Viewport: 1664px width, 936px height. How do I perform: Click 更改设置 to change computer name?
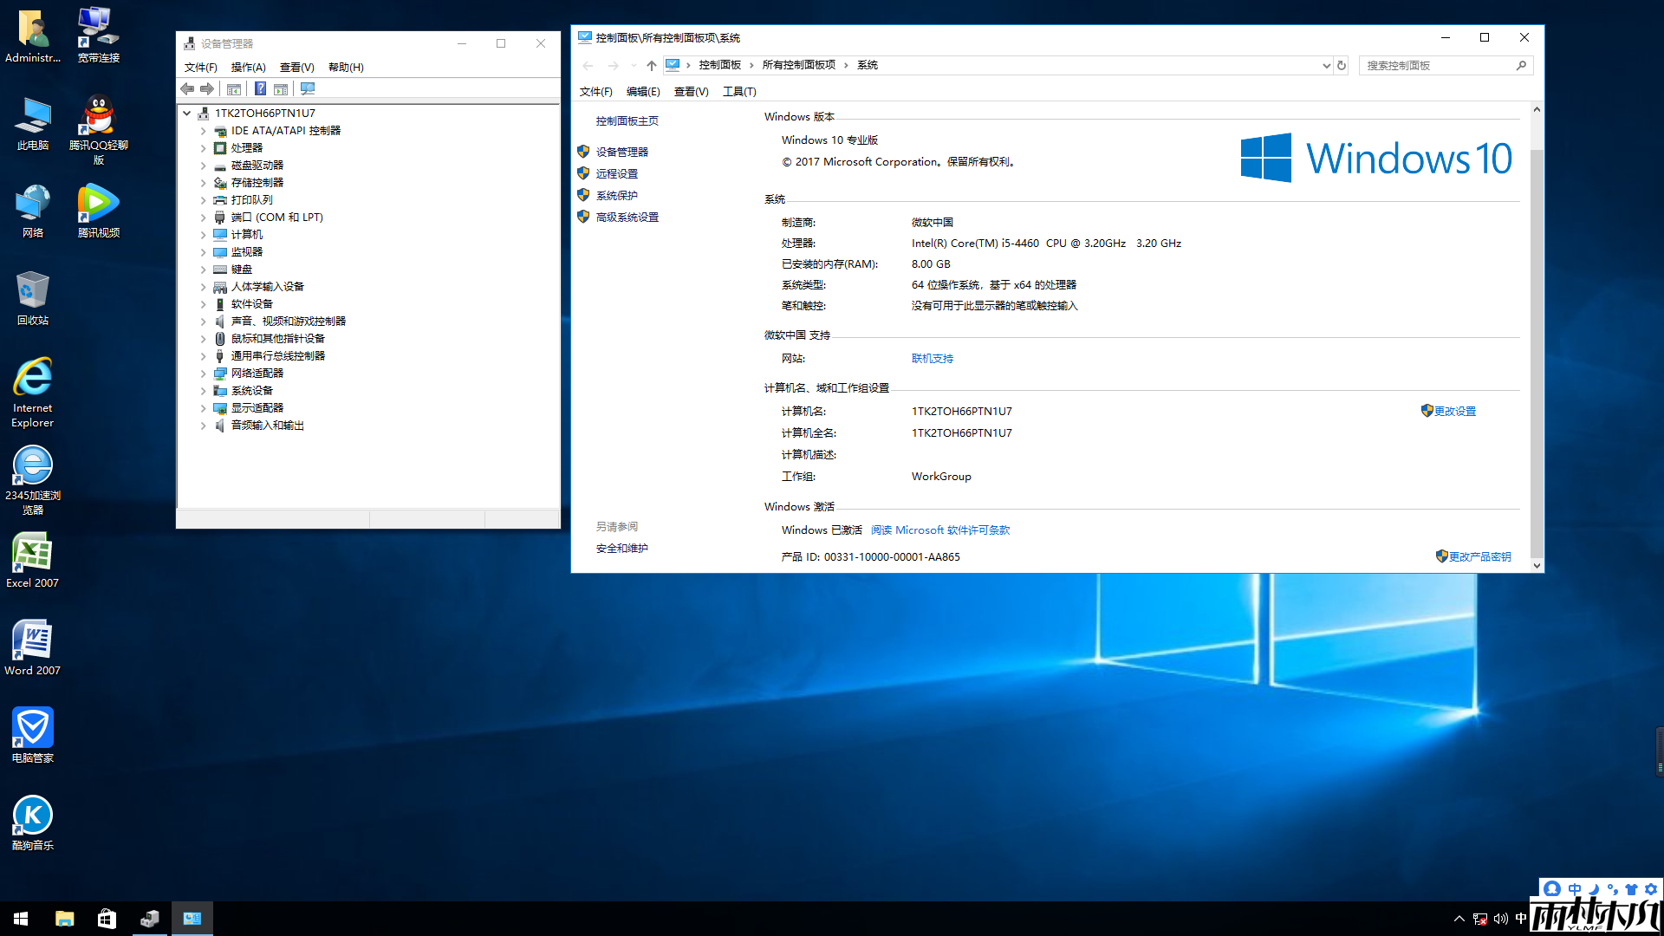(1455, 411)
